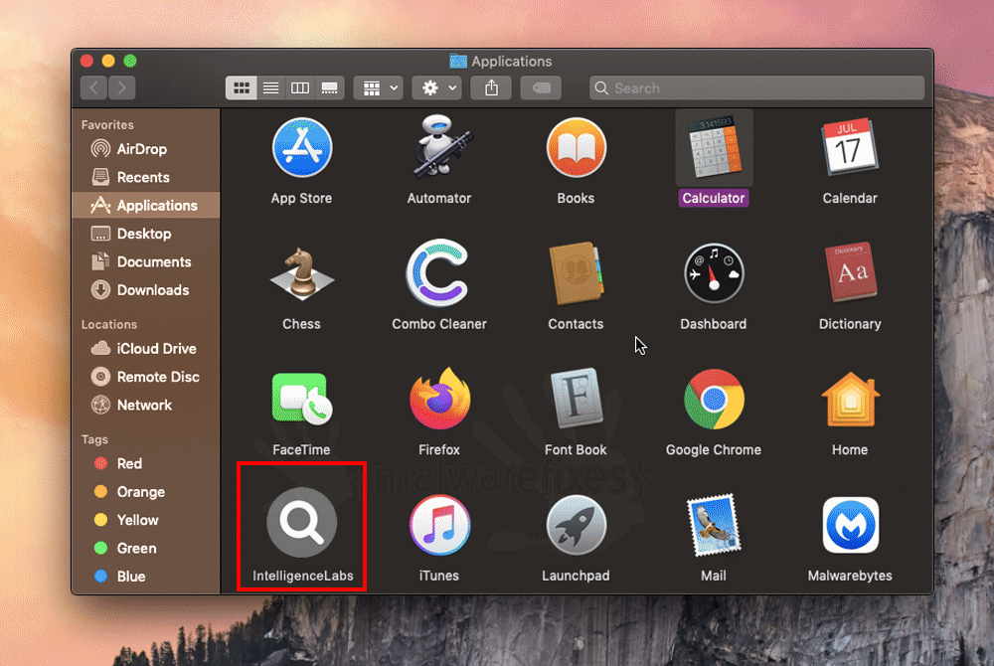Viewport: 994px width, 666px height.
Task: Select the Contacts app icon
Action: [x=577, y=273]
